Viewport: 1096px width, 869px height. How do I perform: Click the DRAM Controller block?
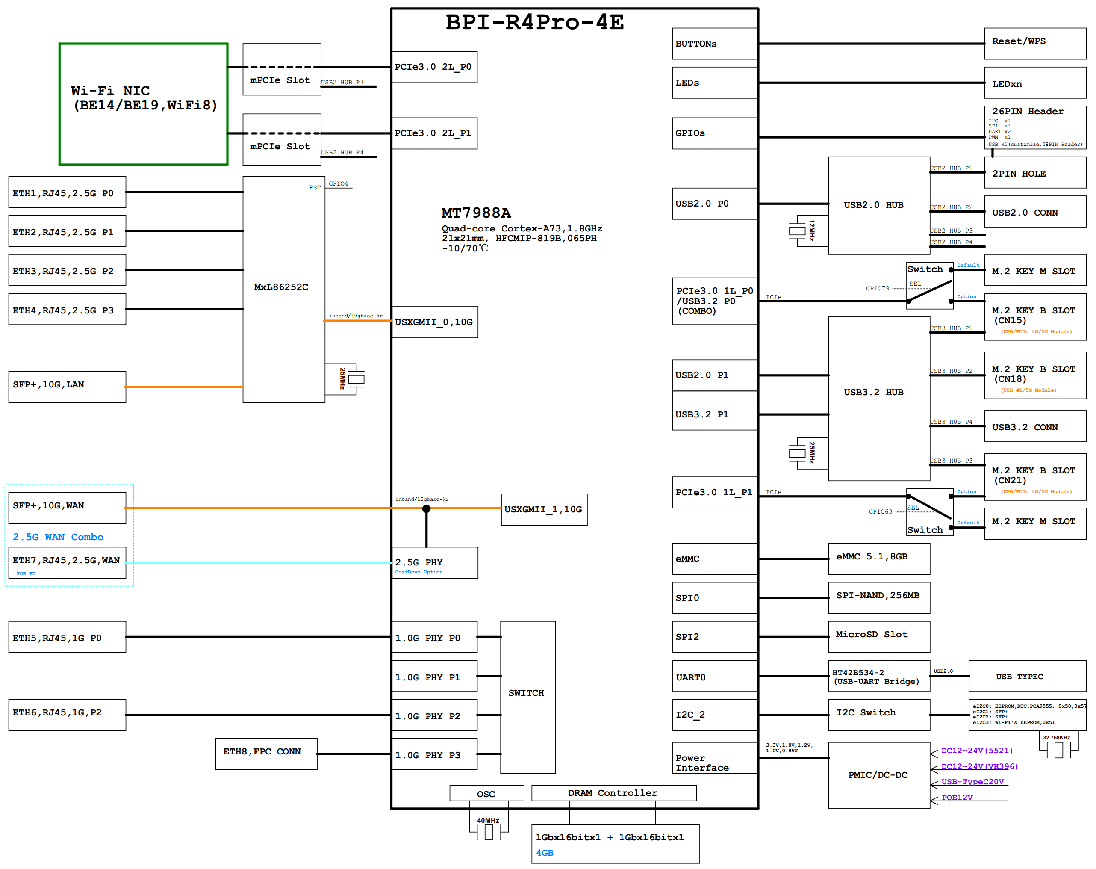coord(613,793)
